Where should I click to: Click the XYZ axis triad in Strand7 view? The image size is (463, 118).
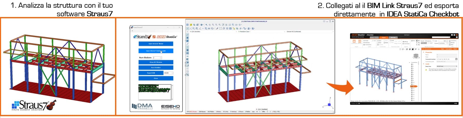click(x=328, y=103)
